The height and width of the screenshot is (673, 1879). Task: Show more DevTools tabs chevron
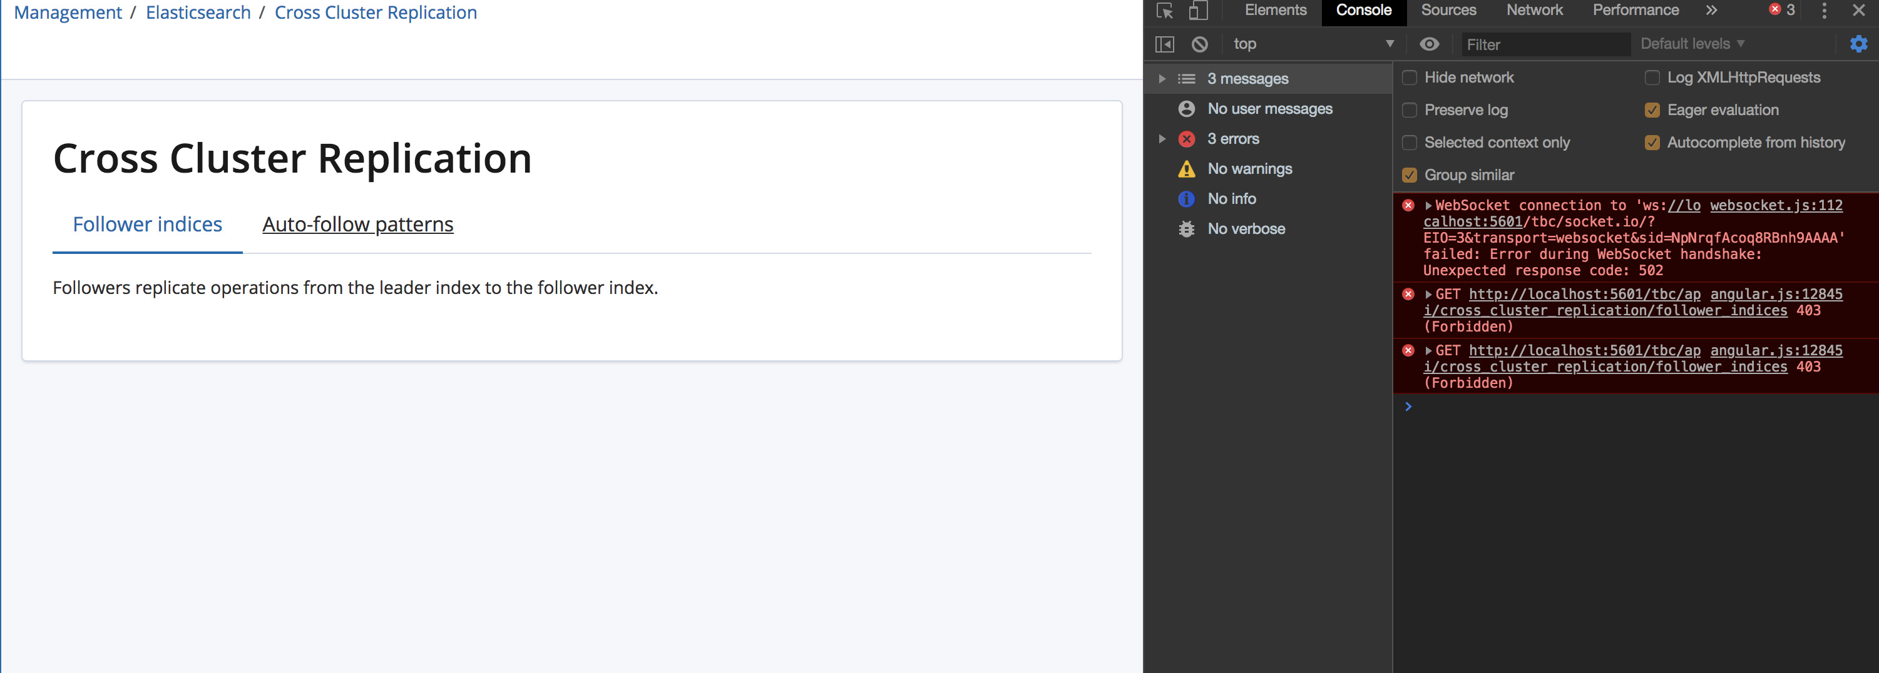coord(1712,10)
